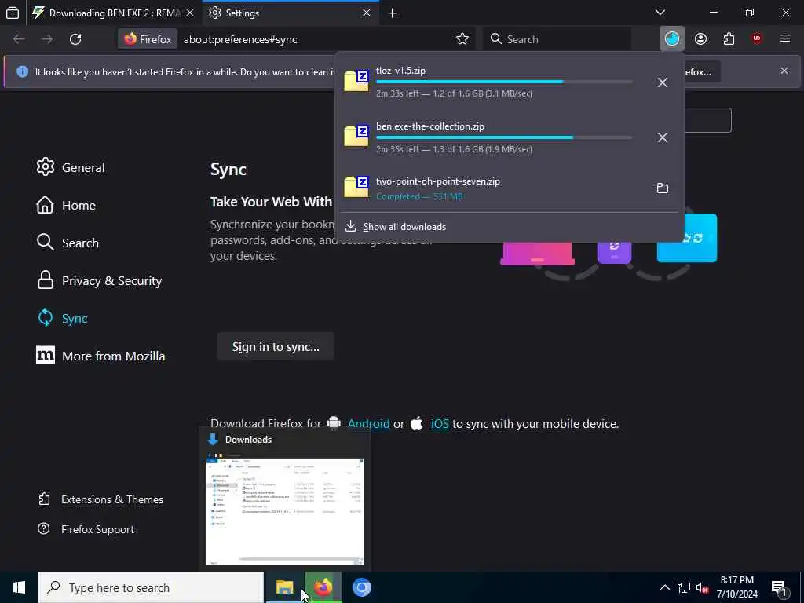Image resolution: width=804 pixels, height=603 pixels.
Task: Open the Extensions puzzle icon
Action: pyautogui.click(x=729, y=39)
